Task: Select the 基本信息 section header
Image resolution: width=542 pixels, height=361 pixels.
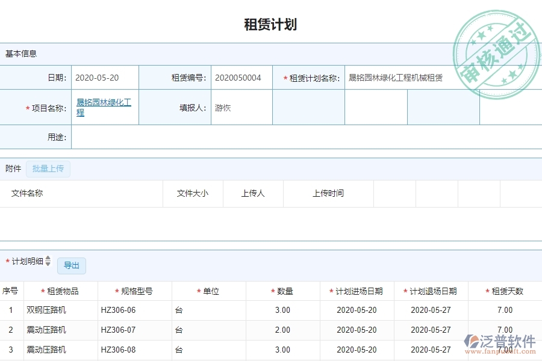Action: tap(20, 53)
